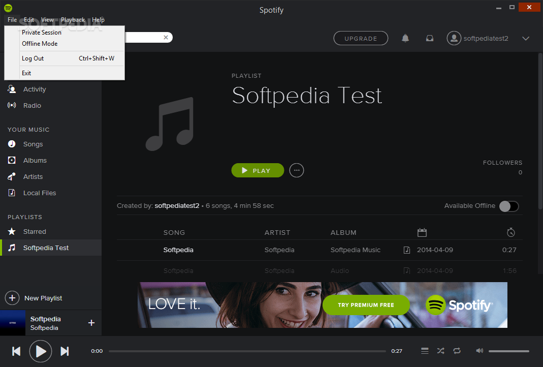Viewport: 543px width, 367px height.
Task: Select Exit in File menu
Action: pyautogui.click(x=65, y=73)
